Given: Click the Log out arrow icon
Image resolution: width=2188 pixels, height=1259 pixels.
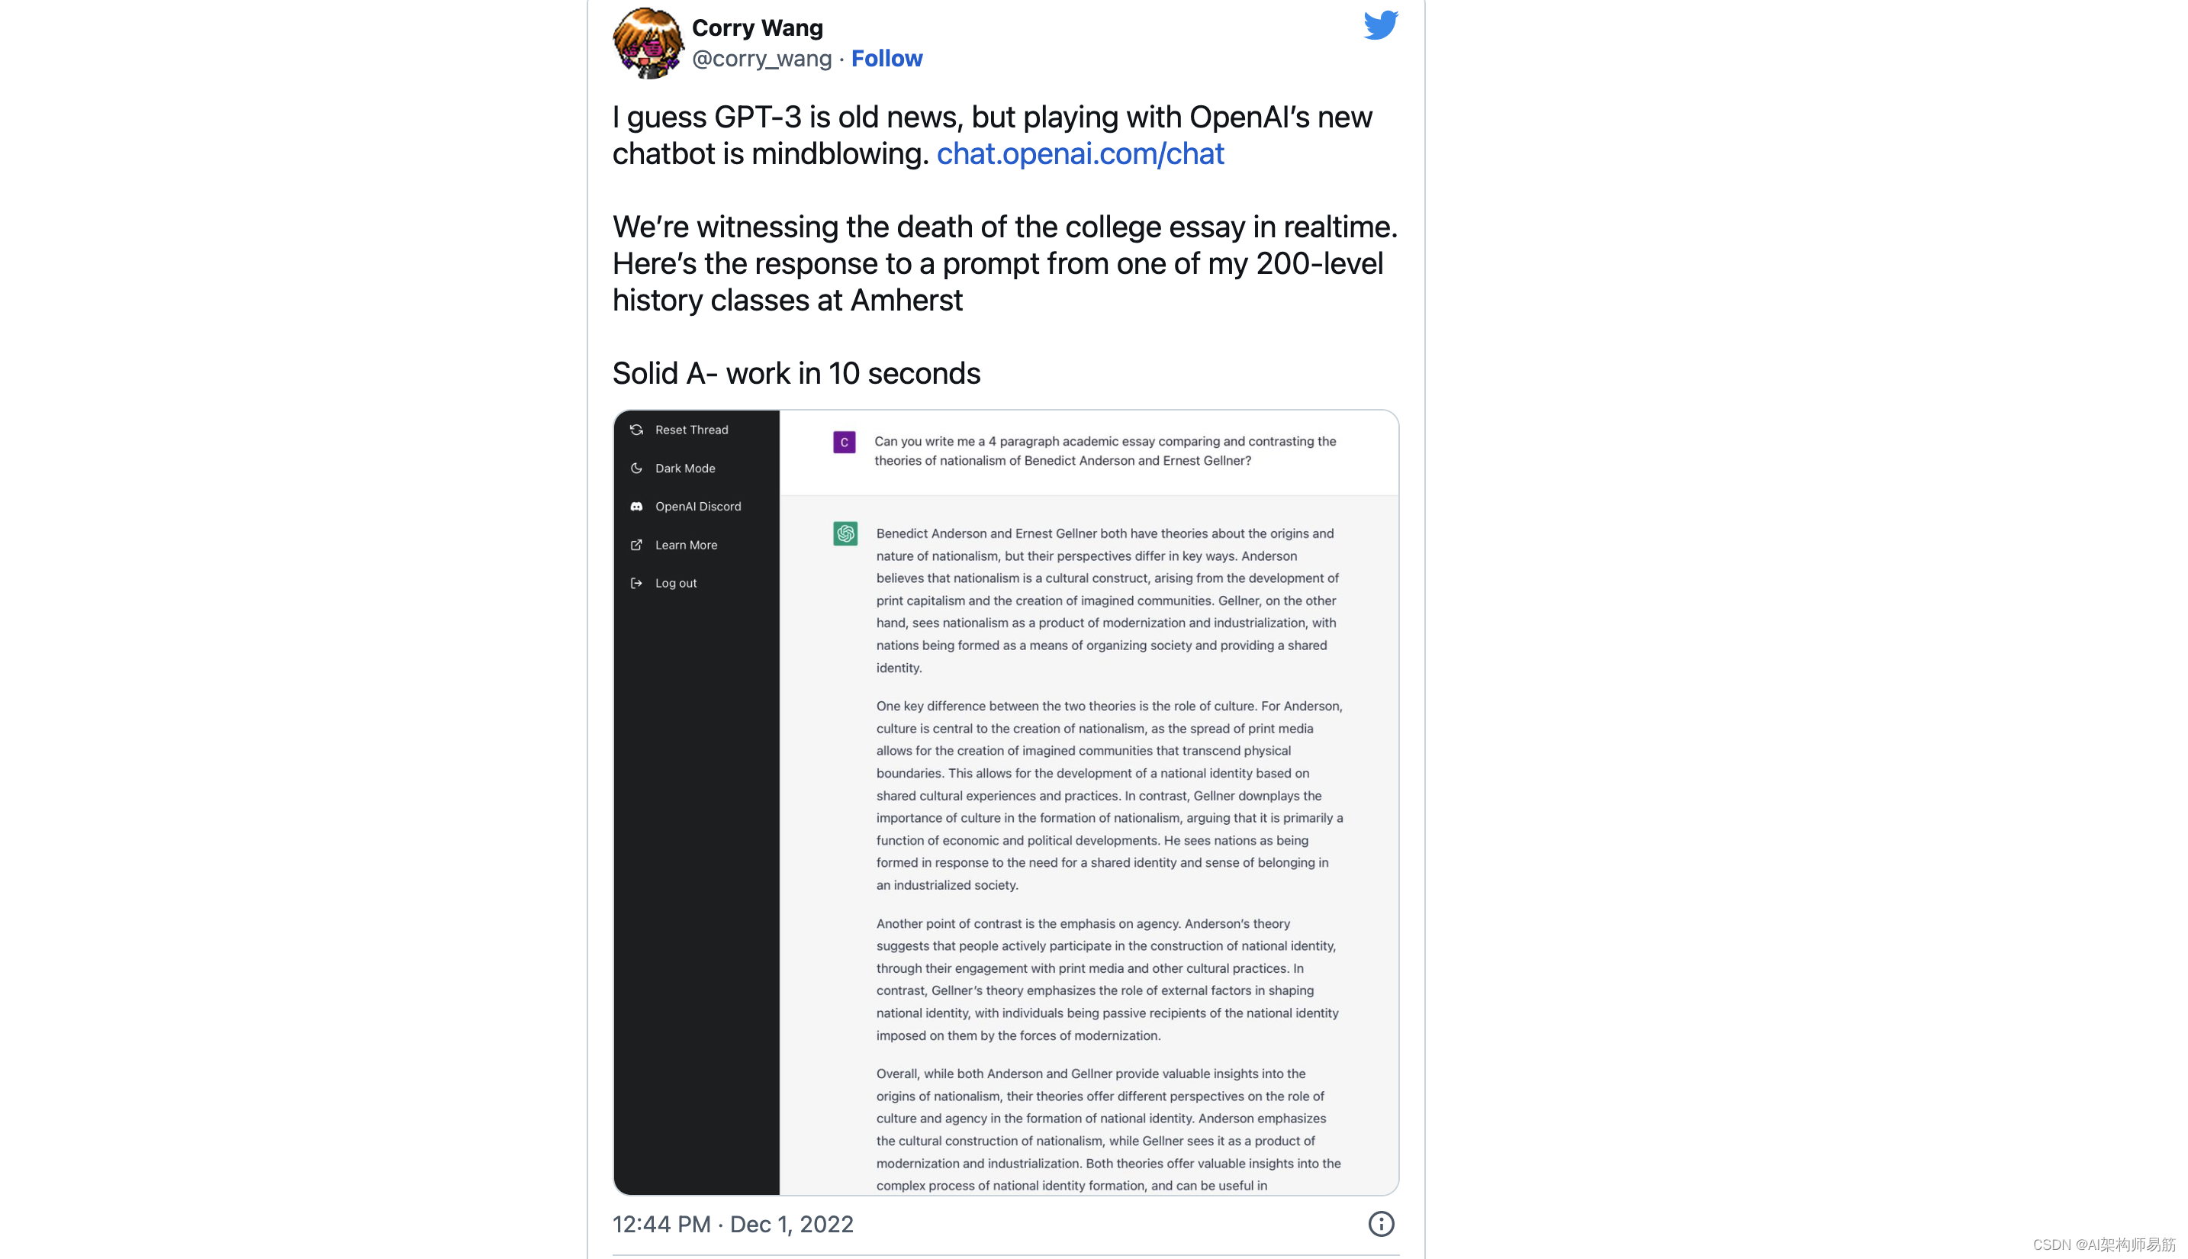Looking at the screenshot, I should (636, 583).
